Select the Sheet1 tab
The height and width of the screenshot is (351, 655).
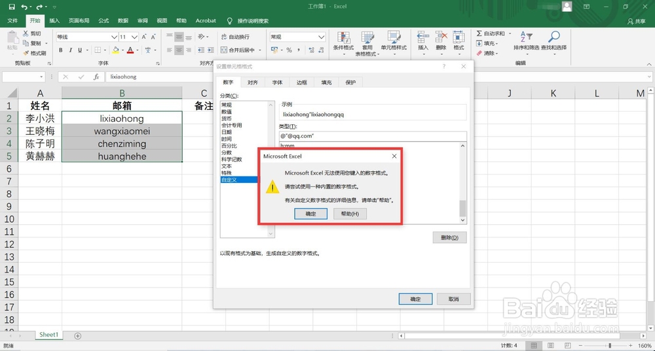pos(49,335)
